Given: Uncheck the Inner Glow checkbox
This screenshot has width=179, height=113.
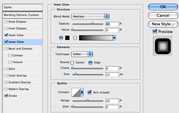Looking at the screenshot, I should click(x=6, y=42).
